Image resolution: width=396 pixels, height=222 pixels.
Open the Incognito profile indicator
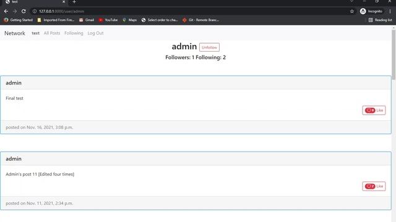[371, 11]
